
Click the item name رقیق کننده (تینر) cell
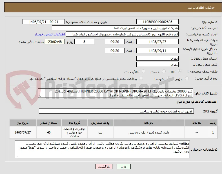pos(149,132)
